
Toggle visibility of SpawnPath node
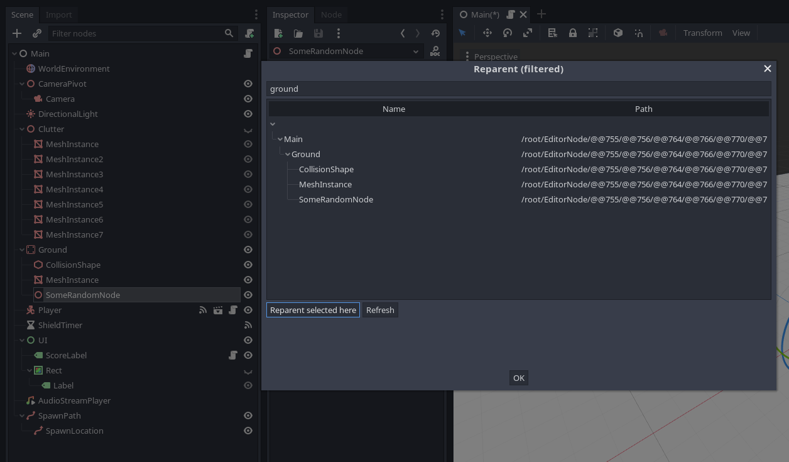pos(248,415)
